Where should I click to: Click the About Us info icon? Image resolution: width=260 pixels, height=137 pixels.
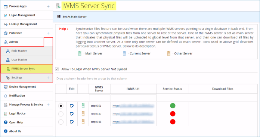(6, 131)
